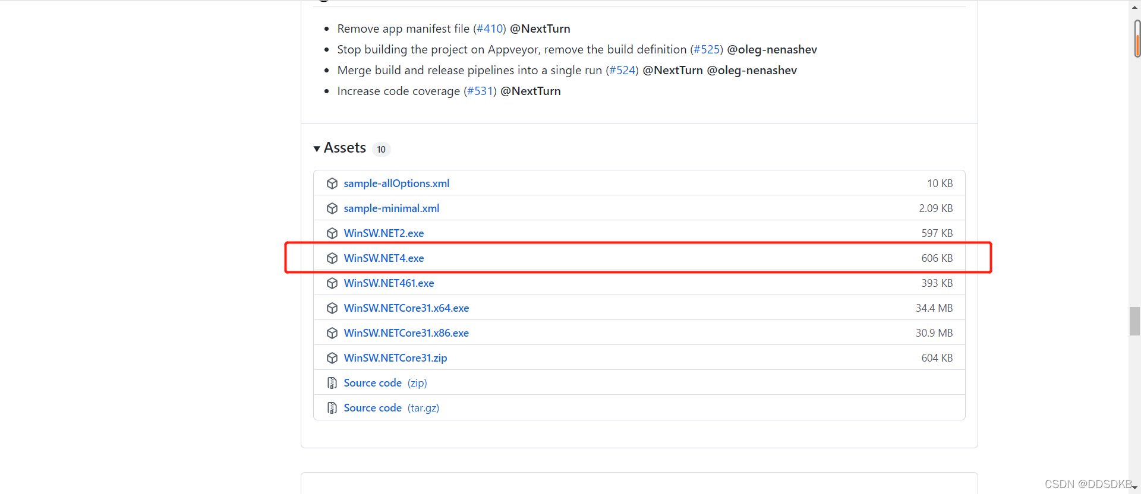Screen dimensions: 1141x494
Task: Click file icon beside Source code (tar.gz)
Action: tap(332, 408)
